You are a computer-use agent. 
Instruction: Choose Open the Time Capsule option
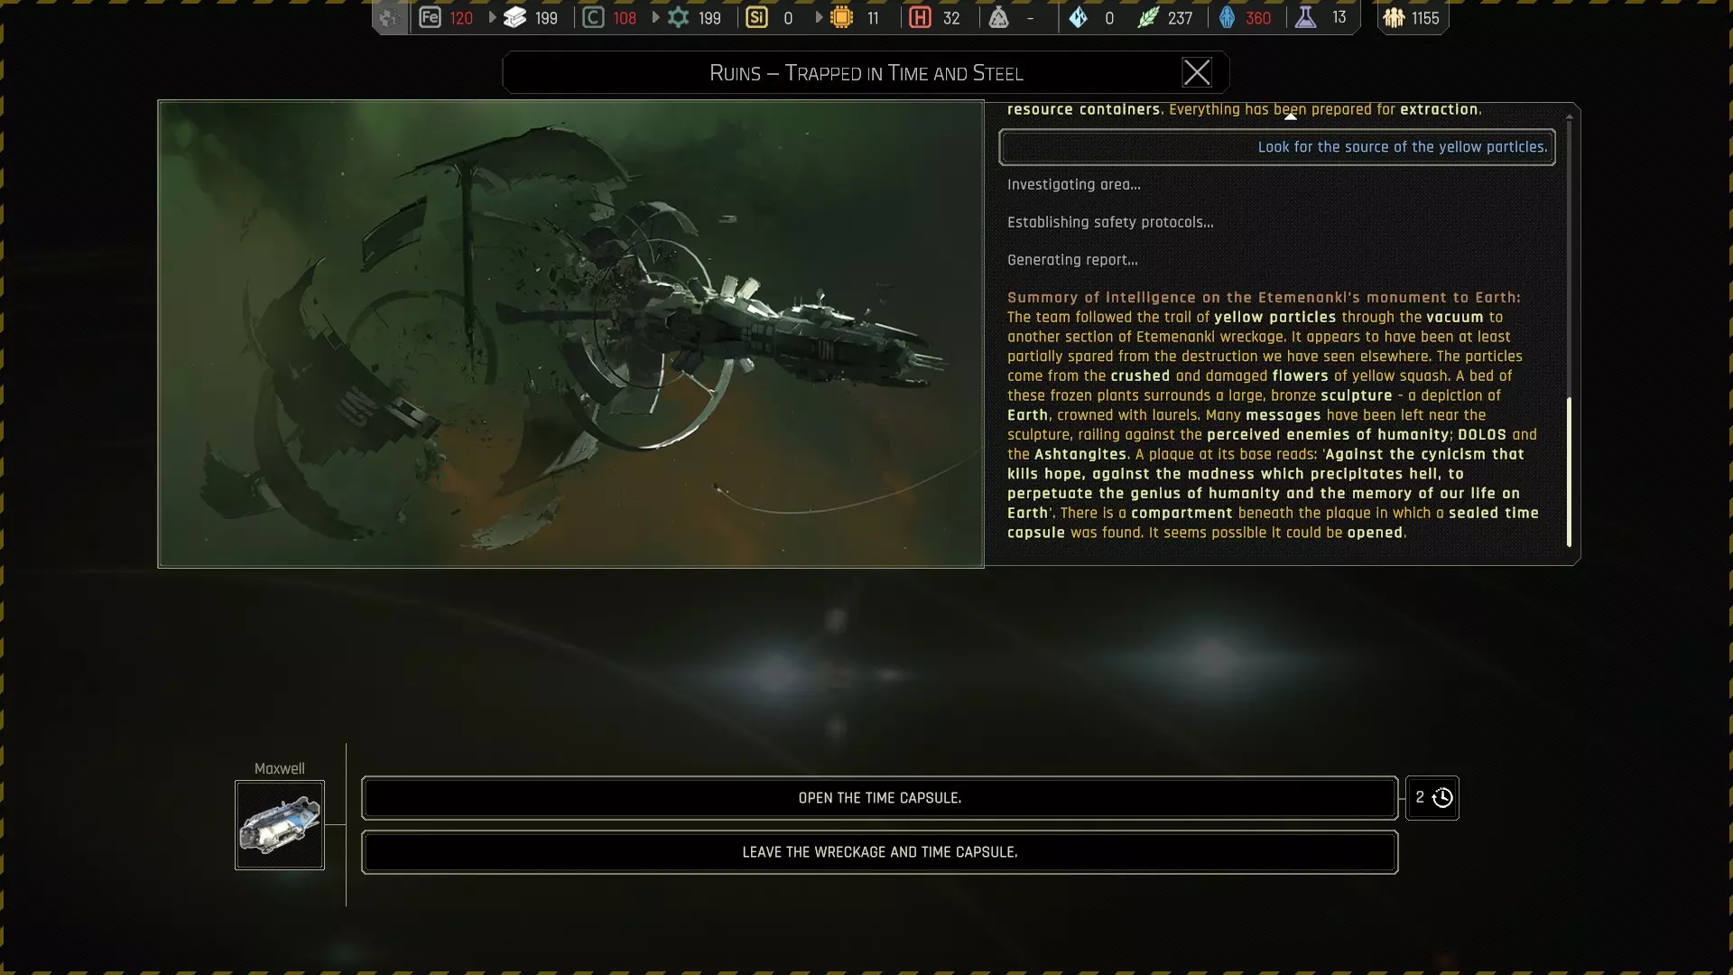[x=879, y=798]
